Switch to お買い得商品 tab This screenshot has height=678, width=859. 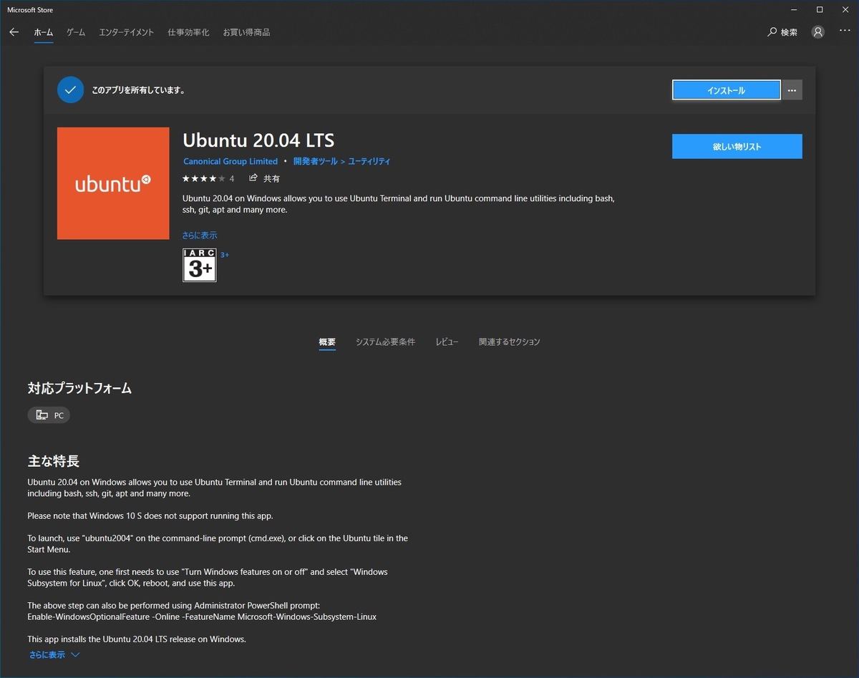point(246,32)
